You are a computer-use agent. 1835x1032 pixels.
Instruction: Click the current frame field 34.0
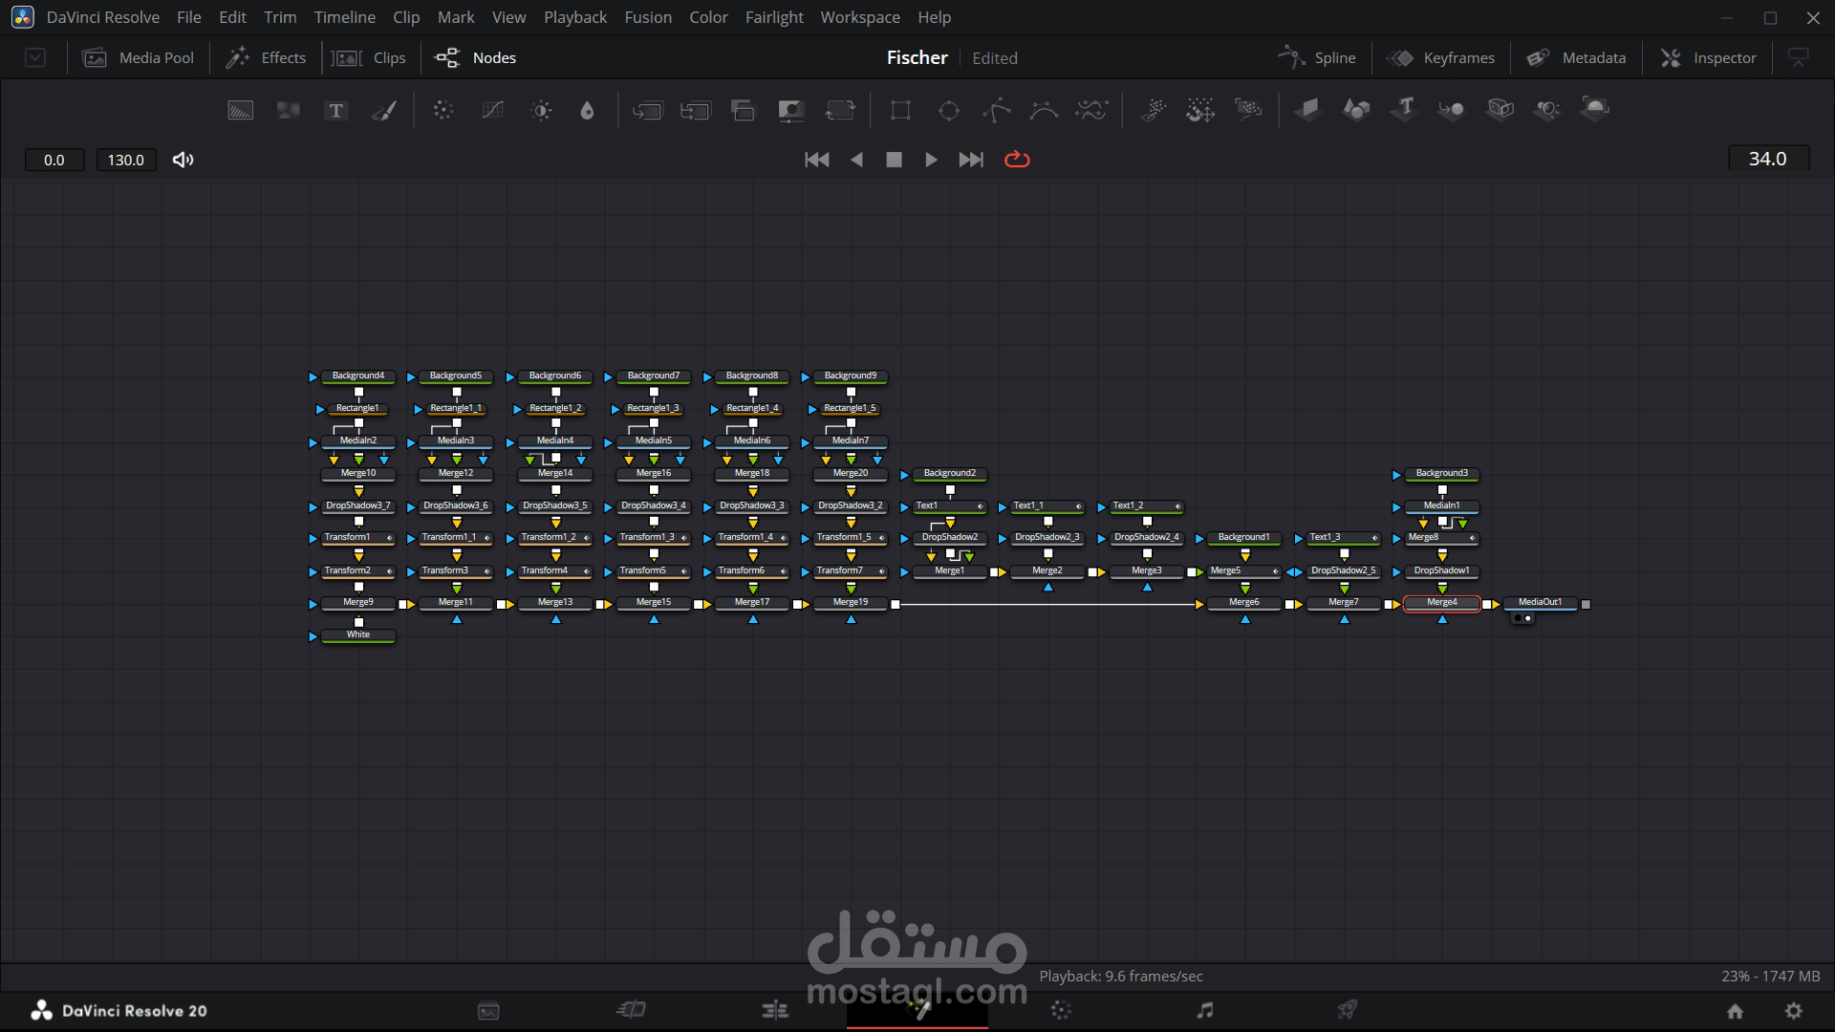[1767, 159]
